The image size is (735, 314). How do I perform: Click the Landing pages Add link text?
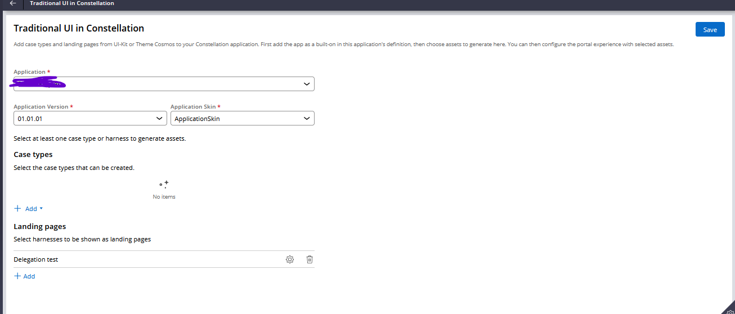29,276
